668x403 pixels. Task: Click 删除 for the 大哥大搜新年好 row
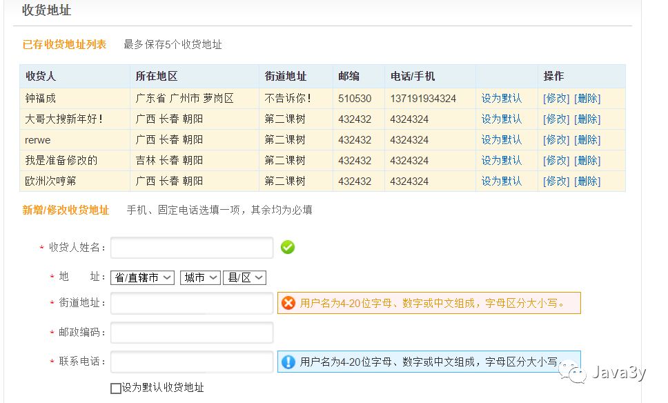click(x=587, y=119)
